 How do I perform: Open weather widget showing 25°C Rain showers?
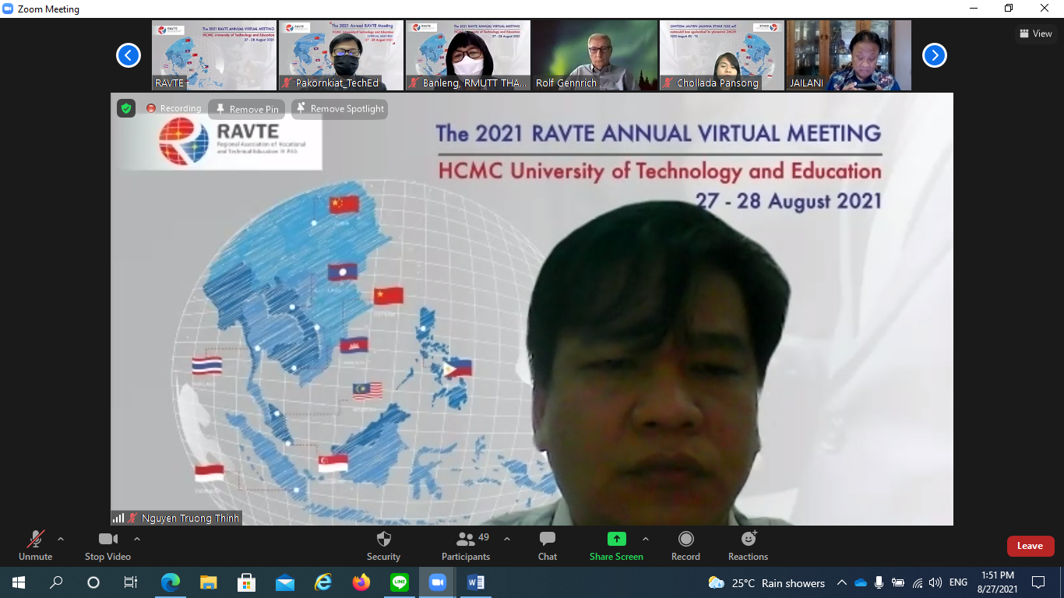[x=766, y=582]
